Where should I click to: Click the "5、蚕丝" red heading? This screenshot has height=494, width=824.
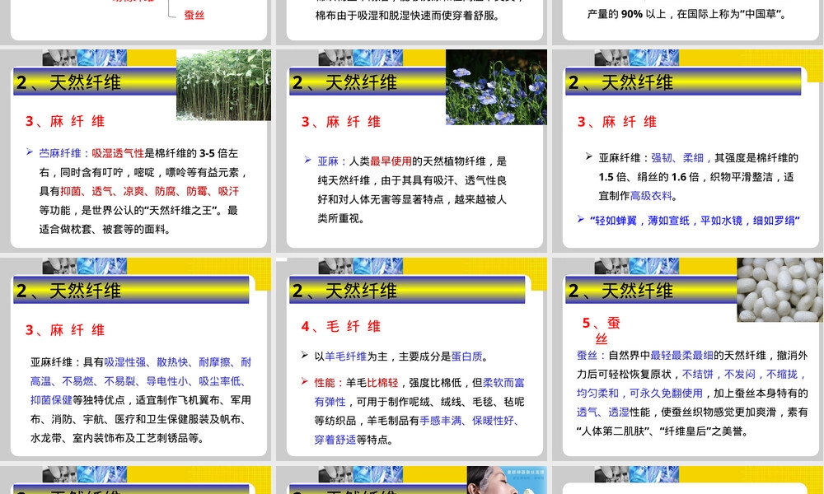pyautogui.click(x=602, y=329)
